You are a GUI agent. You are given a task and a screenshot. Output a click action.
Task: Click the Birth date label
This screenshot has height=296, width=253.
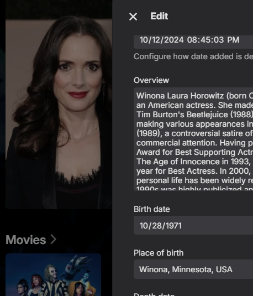click(152, 209)
